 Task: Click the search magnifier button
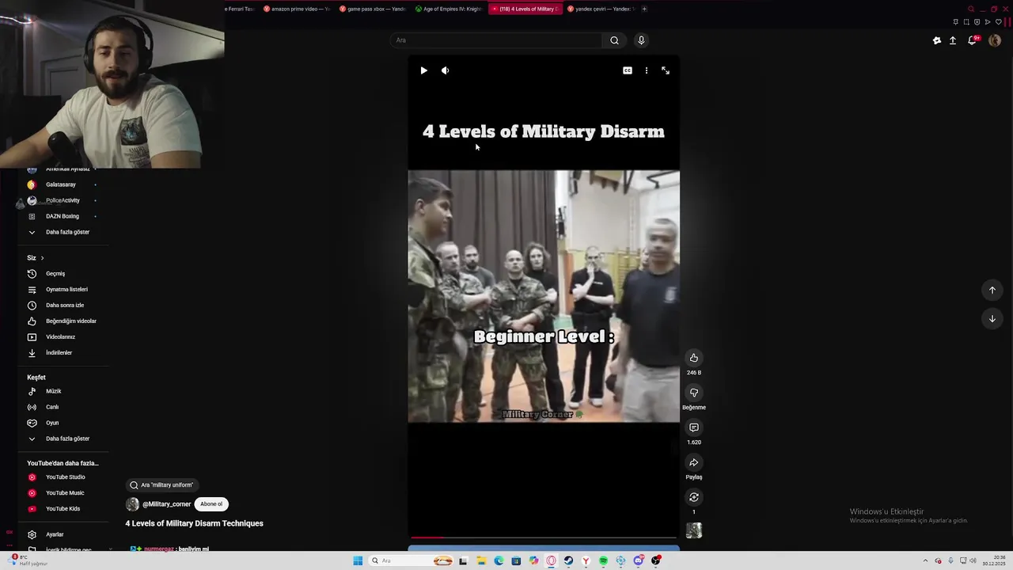pyautogui.click(x=614, y=40)
